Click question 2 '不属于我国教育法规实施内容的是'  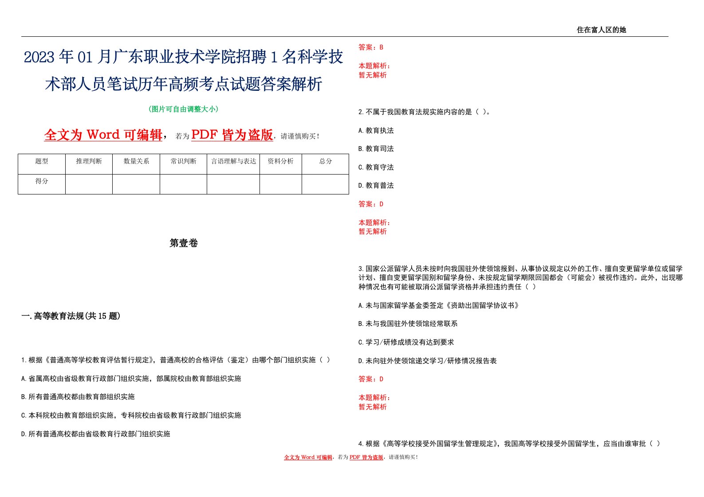[x=425, y=112]
